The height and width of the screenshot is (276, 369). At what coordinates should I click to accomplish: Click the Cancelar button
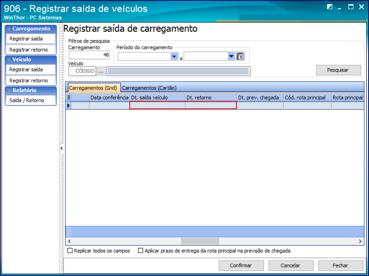click(291, 265)
